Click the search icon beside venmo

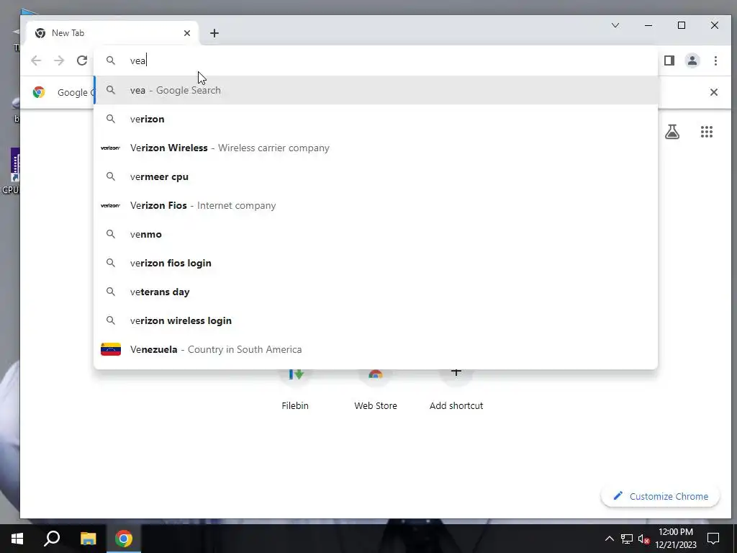[x=110, y=234]
